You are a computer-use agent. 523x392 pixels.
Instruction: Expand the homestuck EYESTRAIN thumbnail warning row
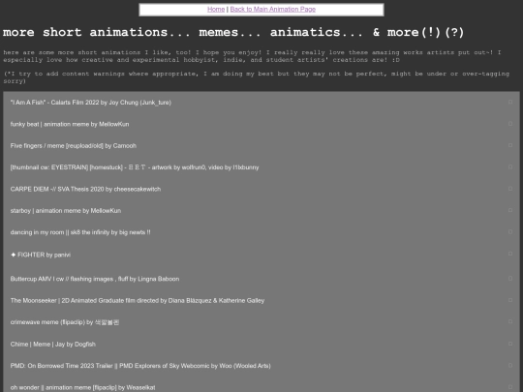tap(261, 167)
